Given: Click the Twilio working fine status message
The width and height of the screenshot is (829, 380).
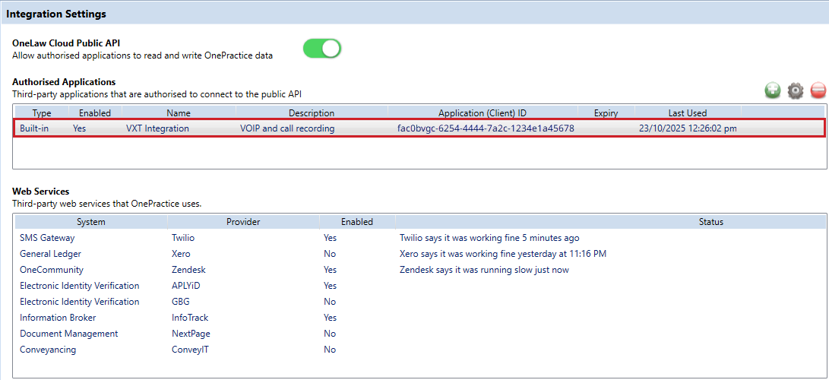Looking at the screenshot, I should 489,238.
